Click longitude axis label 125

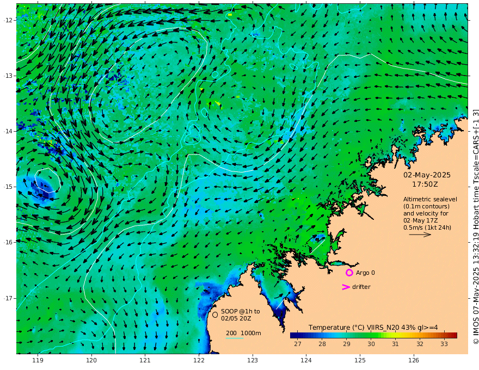pyautogui.click(x=360, y=360)
